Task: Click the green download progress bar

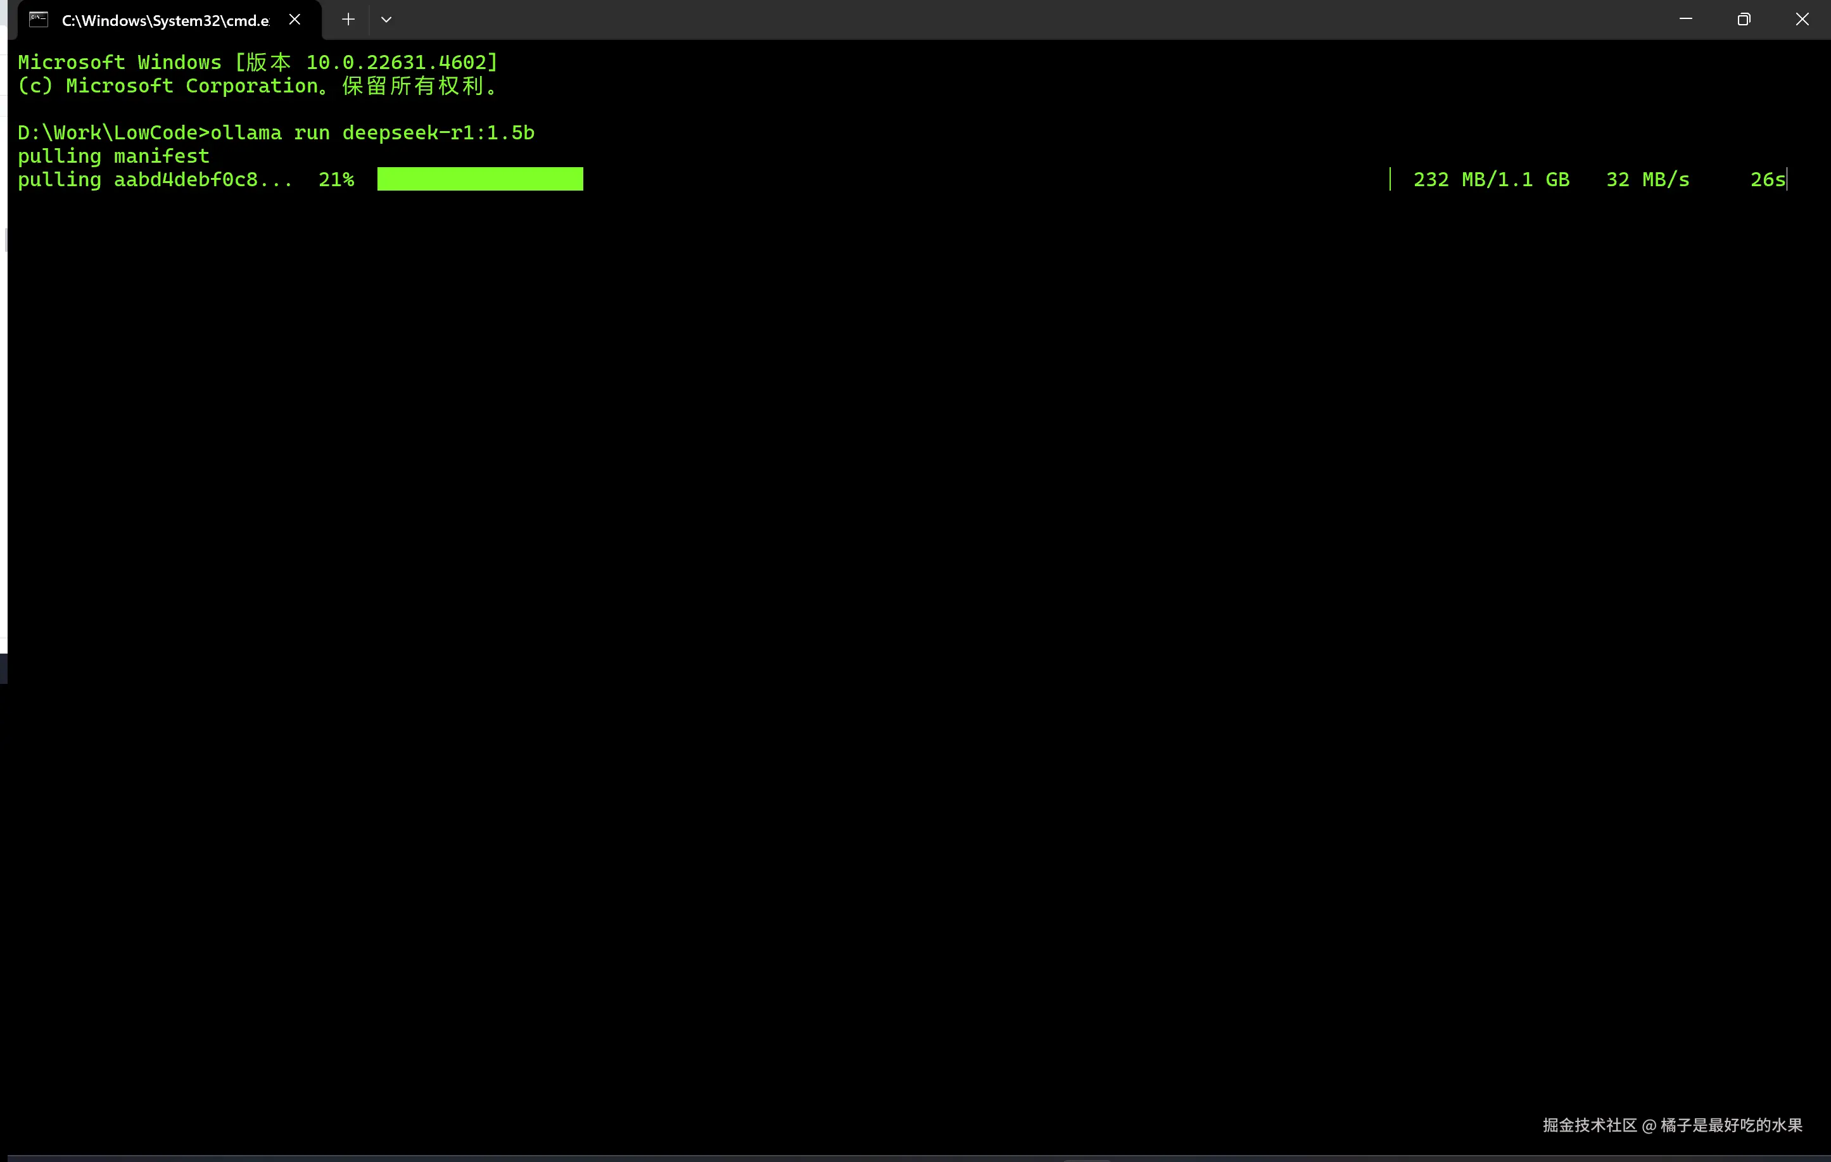Action: click(x=480, y=179)
